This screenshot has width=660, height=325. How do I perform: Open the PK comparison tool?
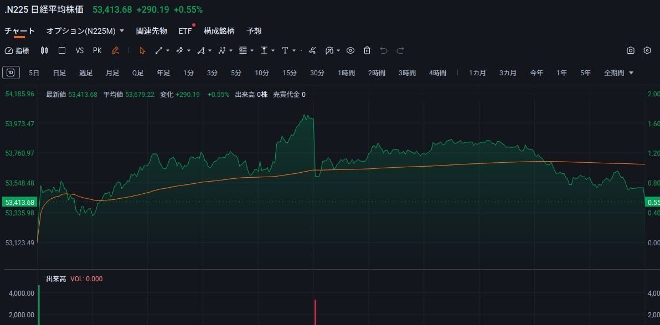[97, 50]
